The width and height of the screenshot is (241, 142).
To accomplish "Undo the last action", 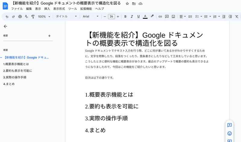I will coord(7,17).
